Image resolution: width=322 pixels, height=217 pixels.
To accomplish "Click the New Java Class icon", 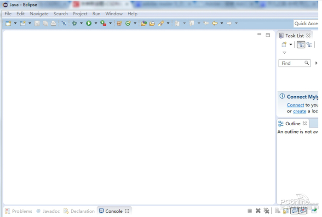I will click(x=128, y=23).
